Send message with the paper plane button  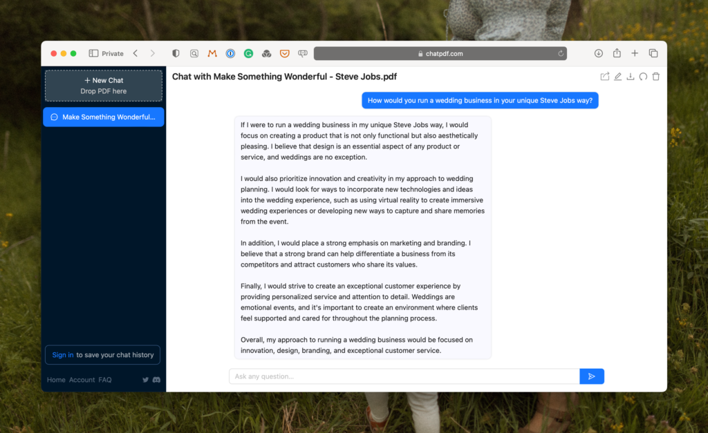(x=591, y=376)
